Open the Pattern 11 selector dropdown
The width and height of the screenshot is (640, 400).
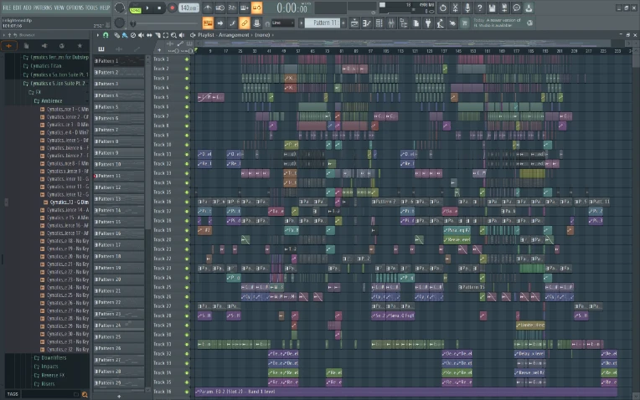pyautogui.click(x=322, y=23)
